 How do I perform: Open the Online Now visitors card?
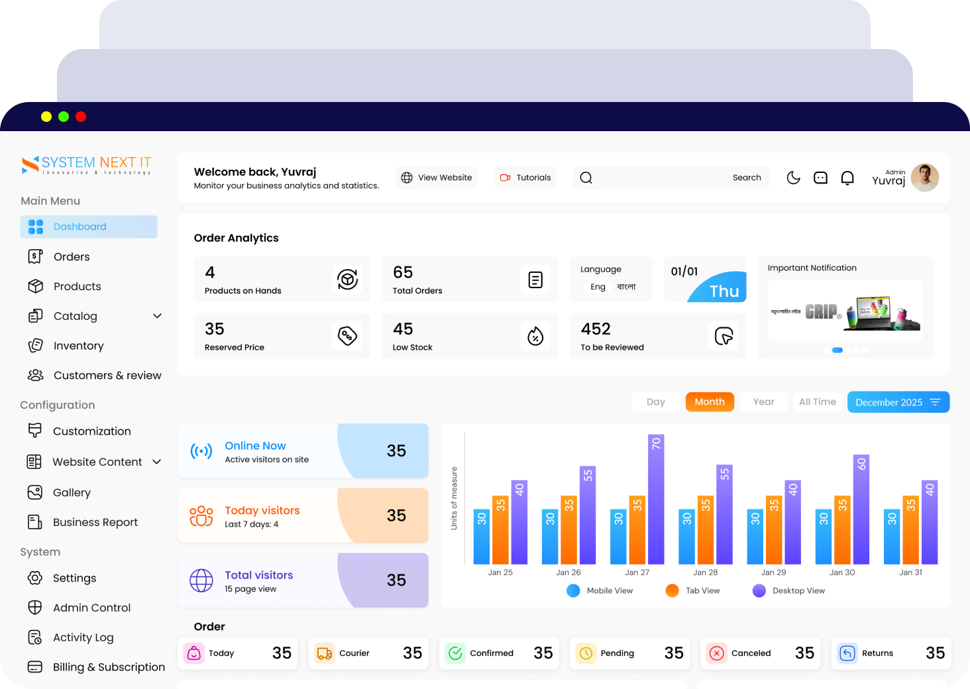coord(303,451)
